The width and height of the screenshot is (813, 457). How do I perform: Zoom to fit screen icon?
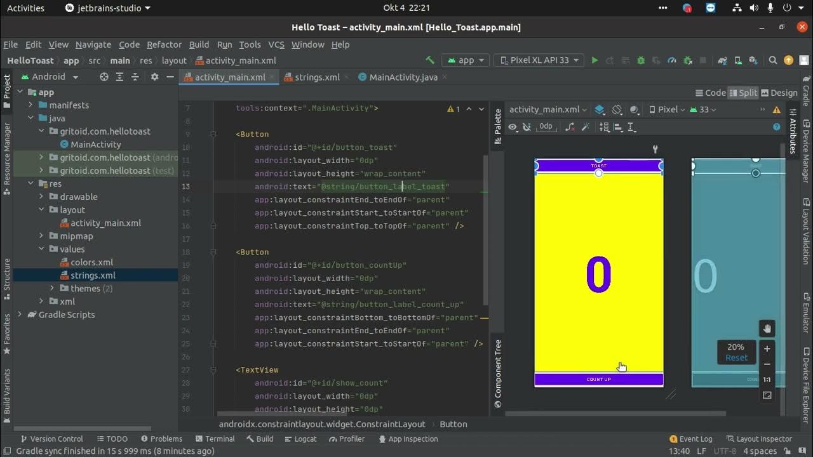767,395
